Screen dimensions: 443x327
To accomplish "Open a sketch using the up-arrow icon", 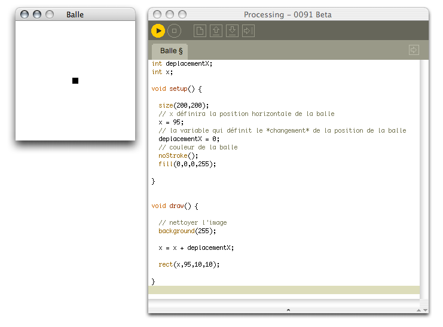I will pyautogui.click(x=216, y=30).
